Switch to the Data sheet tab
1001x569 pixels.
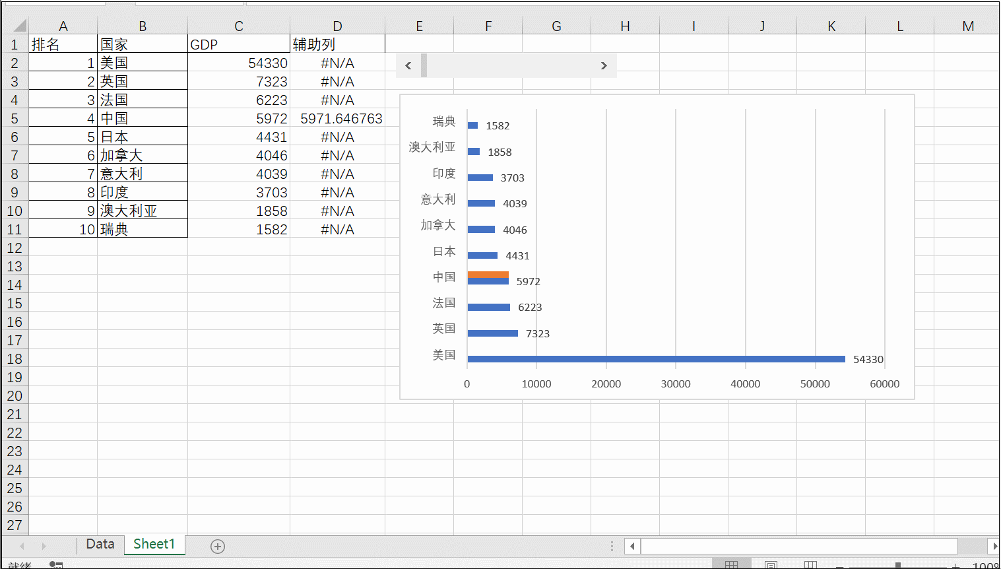100,544
